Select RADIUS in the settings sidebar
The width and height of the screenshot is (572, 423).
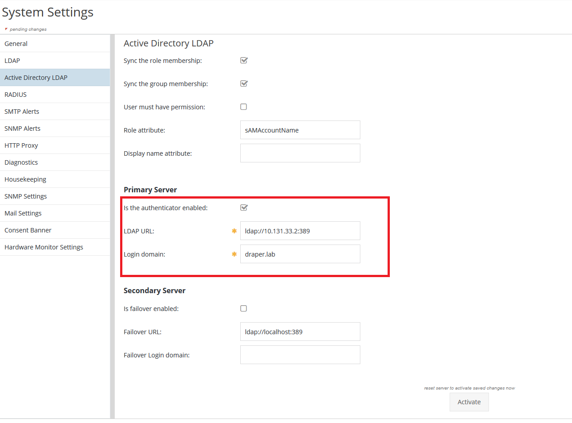(x=16, y=95)
